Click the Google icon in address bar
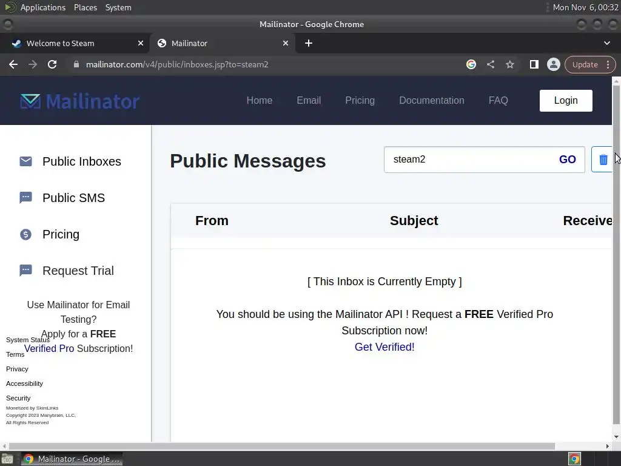 (471, 64)
